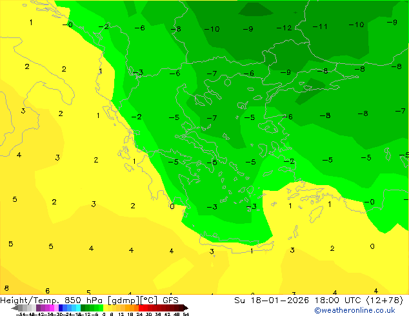Pick the orange swatch in the legend
The height and width of the screenshot is (316, 409).
pyautogui.click(x=132, y=308)
